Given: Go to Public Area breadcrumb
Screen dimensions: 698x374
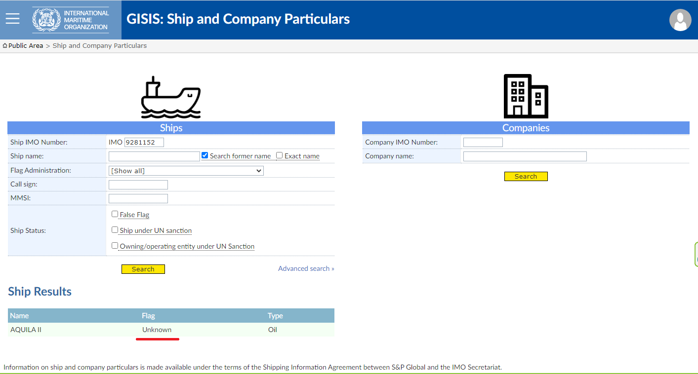Looking at the screenshot, I should (x=26, y=46).
